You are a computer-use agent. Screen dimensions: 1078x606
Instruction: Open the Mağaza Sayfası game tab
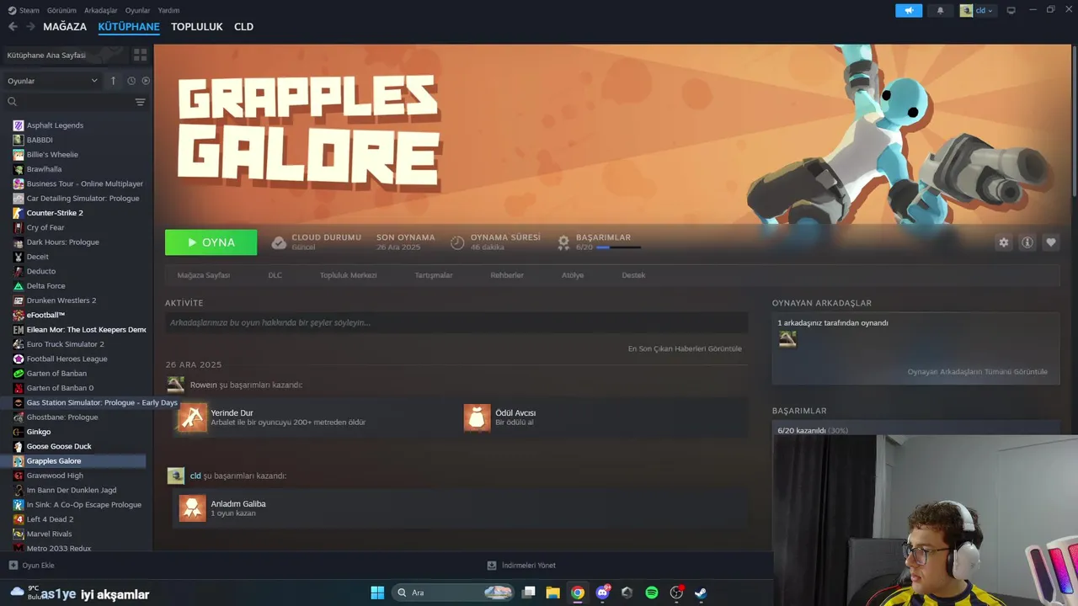coord(203,275)
